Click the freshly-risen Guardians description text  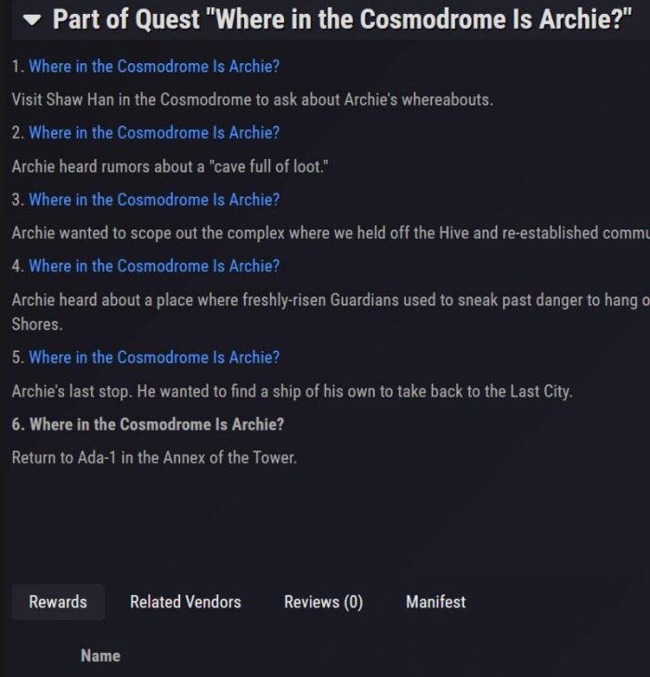(331, 300)
